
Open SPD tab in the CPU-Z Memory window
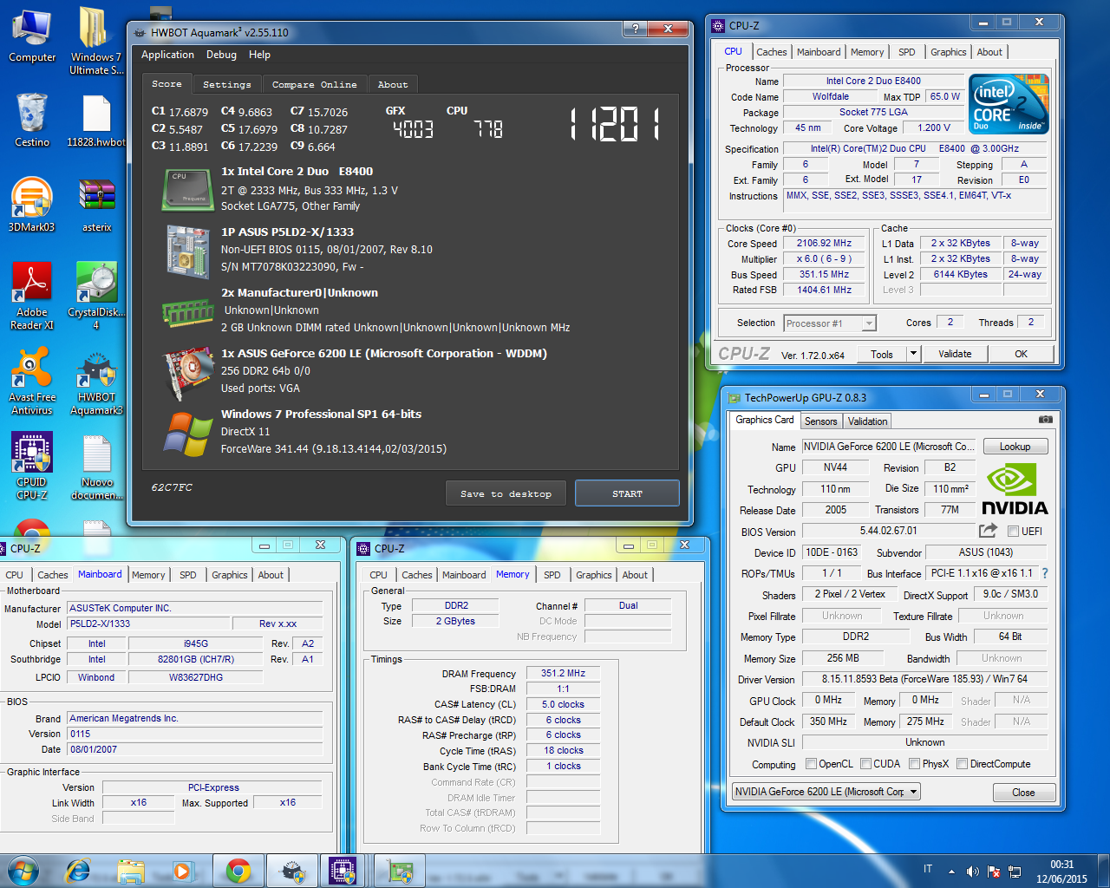(x=552, y=575)
